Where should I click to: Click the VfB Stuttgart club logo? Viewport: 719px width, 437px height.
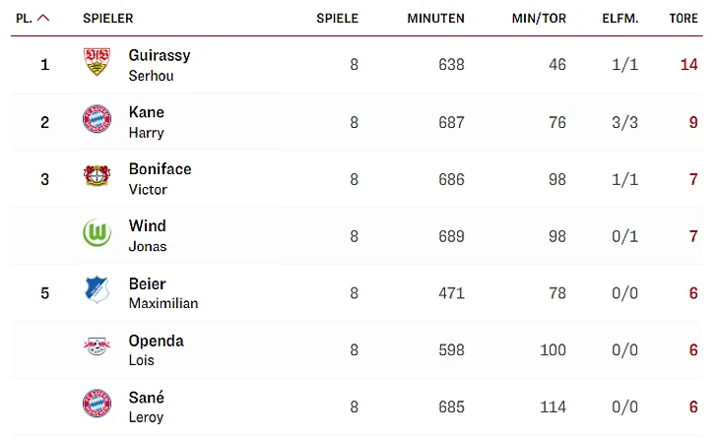(x=97, y=64)
